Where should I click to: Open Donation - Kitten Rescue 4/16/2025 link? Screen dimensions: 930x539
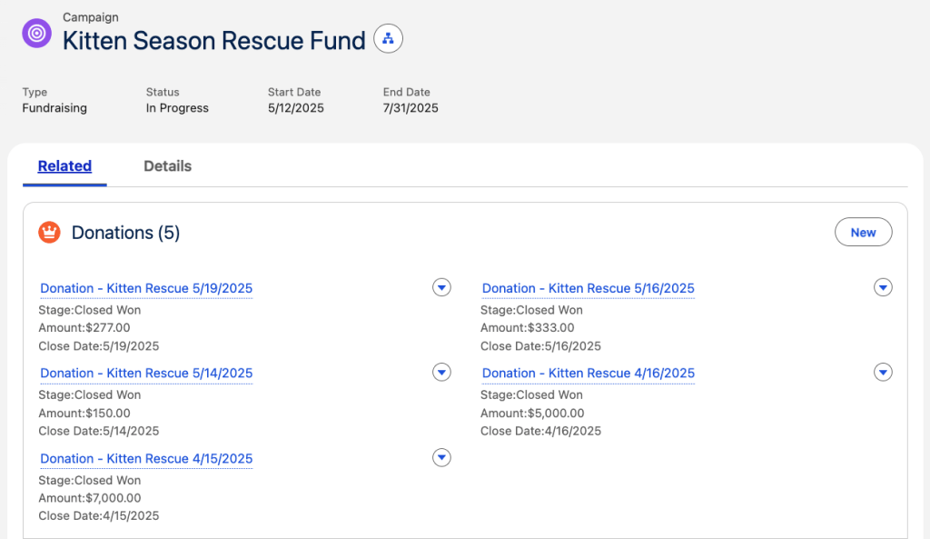pos(588,373)
